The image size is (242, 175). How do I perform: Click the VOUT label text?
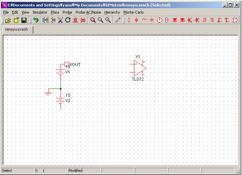click(x=75, y=64)
